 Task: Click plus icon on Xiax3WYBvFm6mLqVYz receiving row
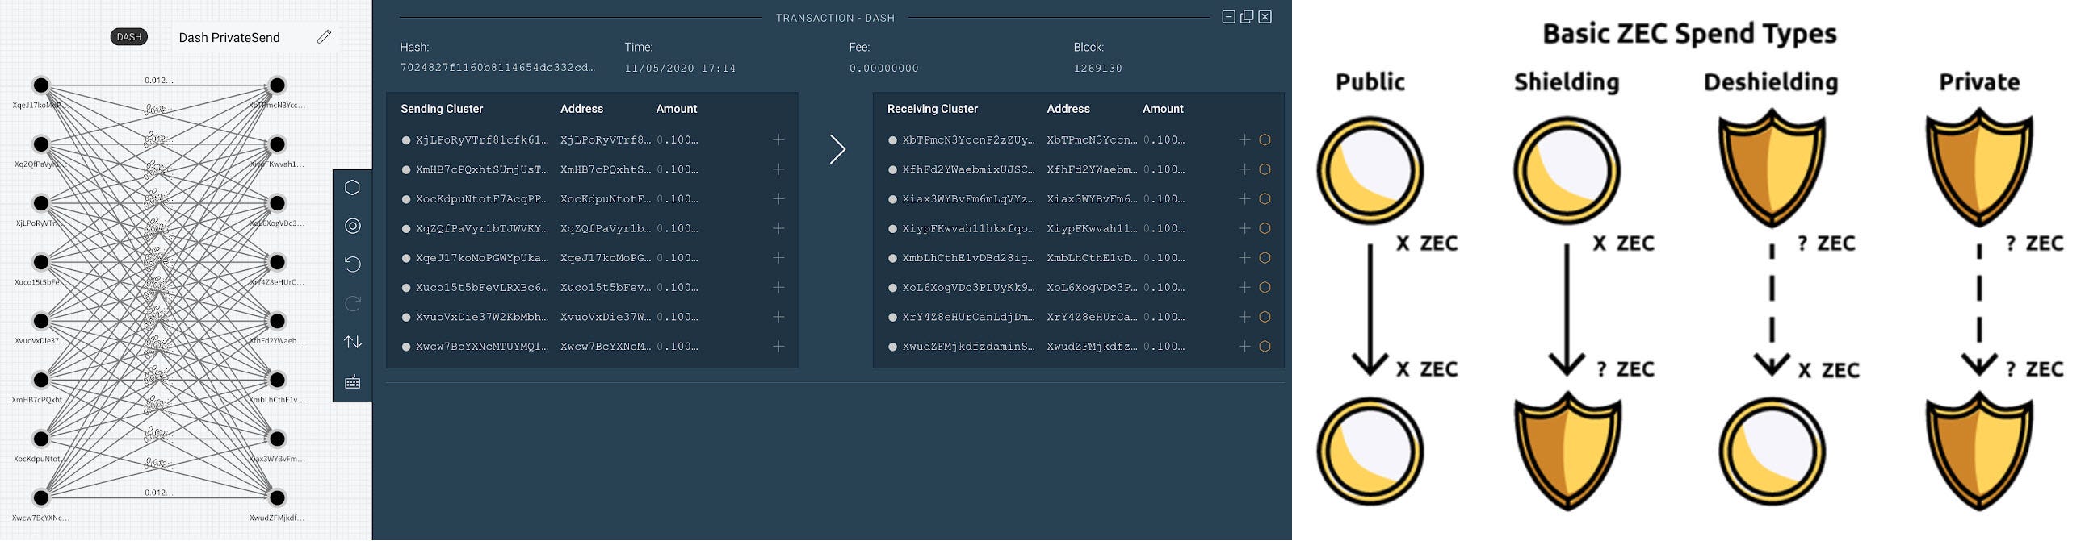1245,199
